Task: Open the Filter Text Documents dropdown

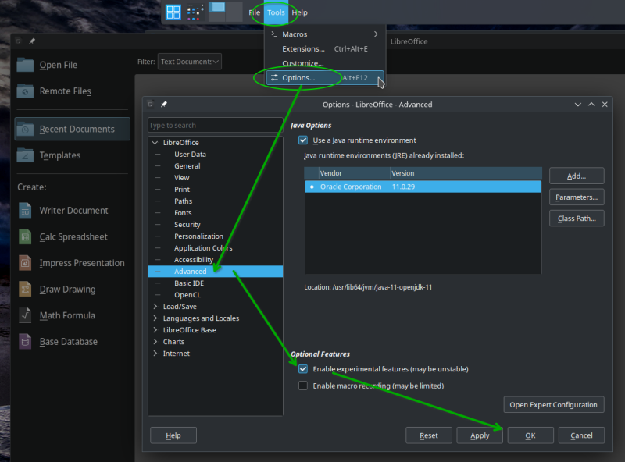Action: 190,61
